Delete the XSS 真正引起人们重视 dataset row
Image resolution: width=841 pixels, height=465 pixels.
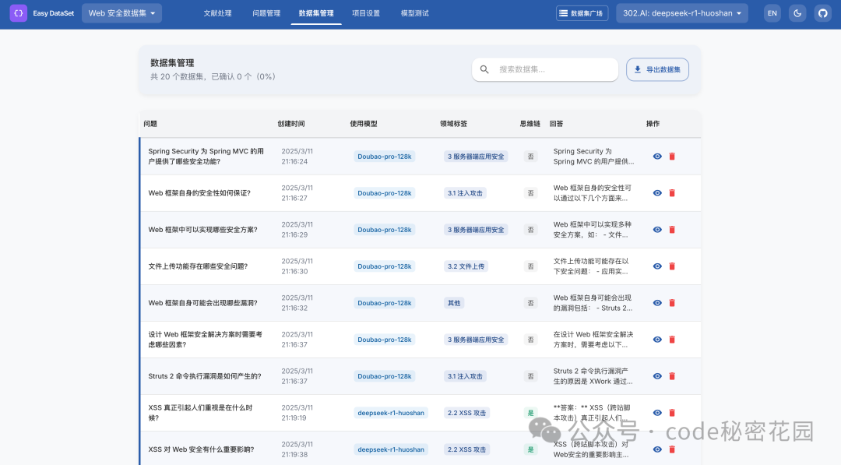click(672, 413)
